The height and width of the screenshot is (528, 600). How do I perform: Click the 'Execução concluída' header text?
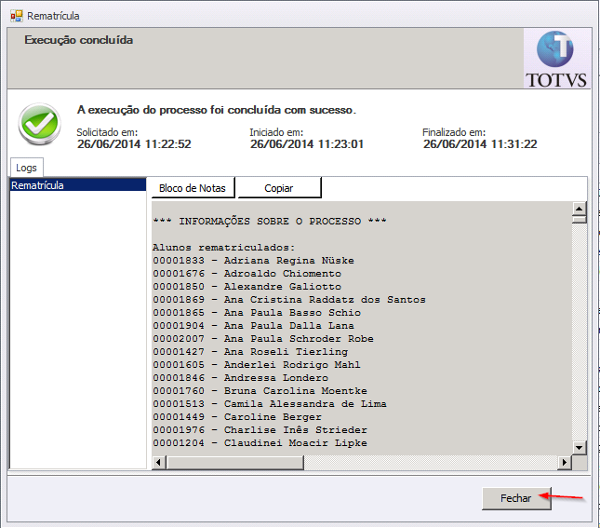point(79,41)
